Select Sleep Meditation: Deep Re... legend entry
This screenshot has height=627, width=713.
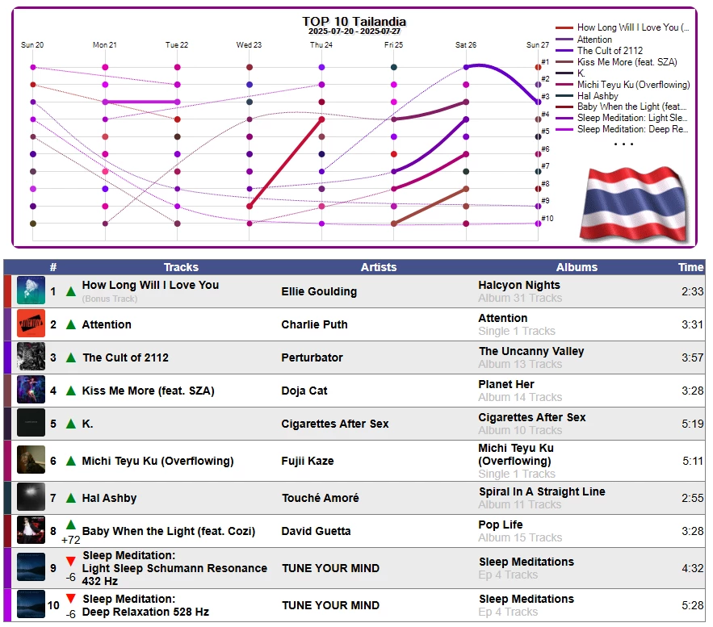click(x=622, y=129)
